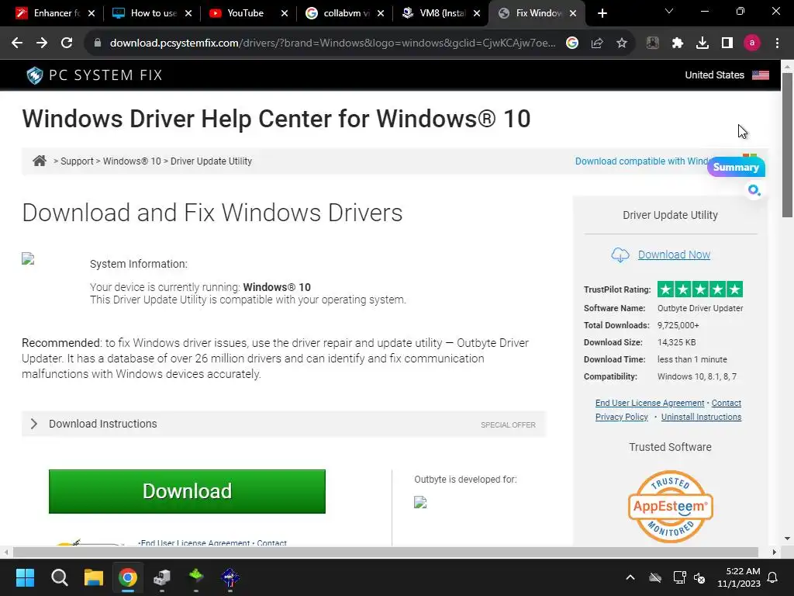
Task: Click Download compatible with Windows link
Action: [642, 161]
